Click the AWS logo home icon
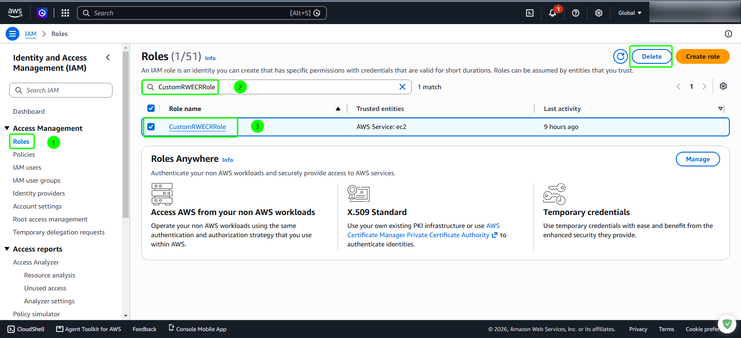741x338 pixels. click(15, 13)
